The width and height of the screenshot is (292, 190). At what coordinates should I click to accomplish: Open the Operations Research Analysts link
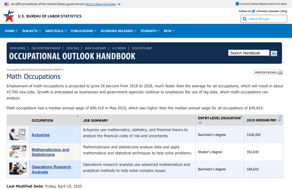click(51, 169)
